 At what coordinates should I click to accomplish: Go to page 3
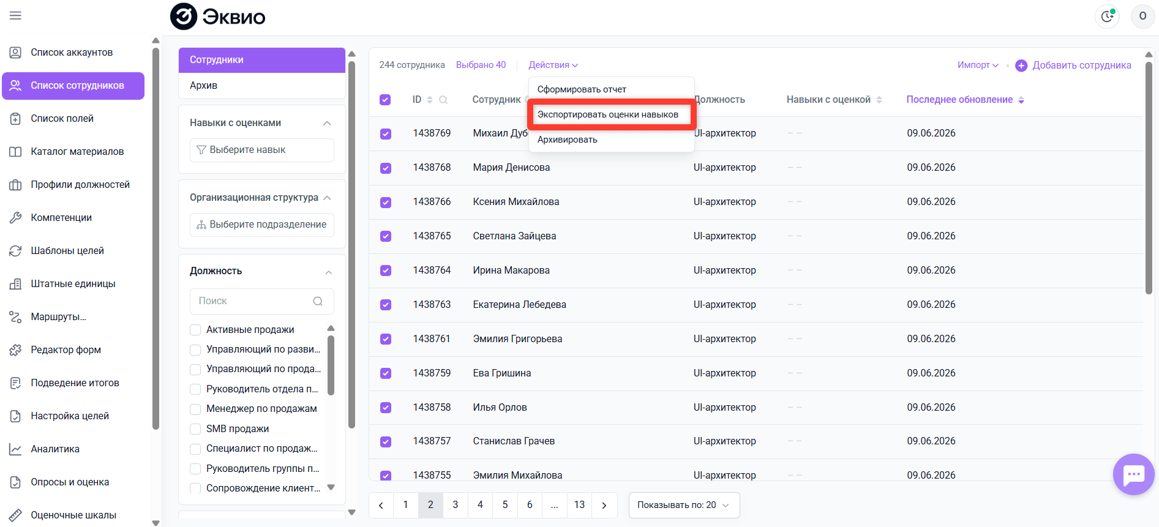tap(456, 505)
